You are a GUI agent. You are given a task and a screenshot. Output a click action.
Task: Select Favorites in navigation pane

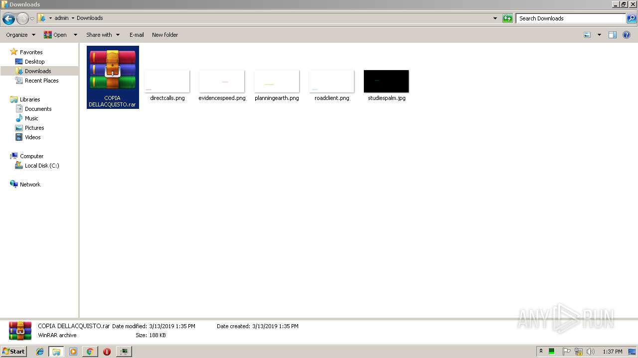click(31, 52)
